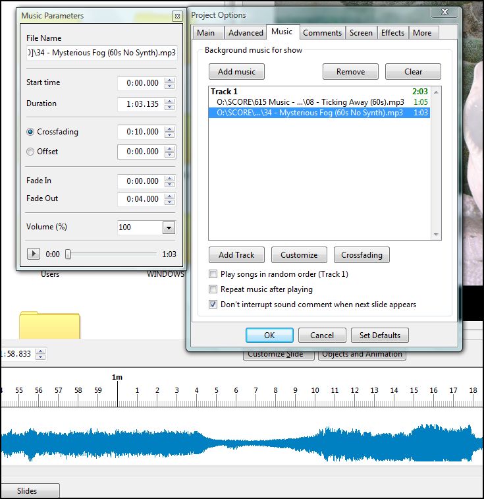Select the Ticking Away (60s).mp3 track
Image resolution: width=484 pixels, height=499 pixels.
[x=309, y=103]
